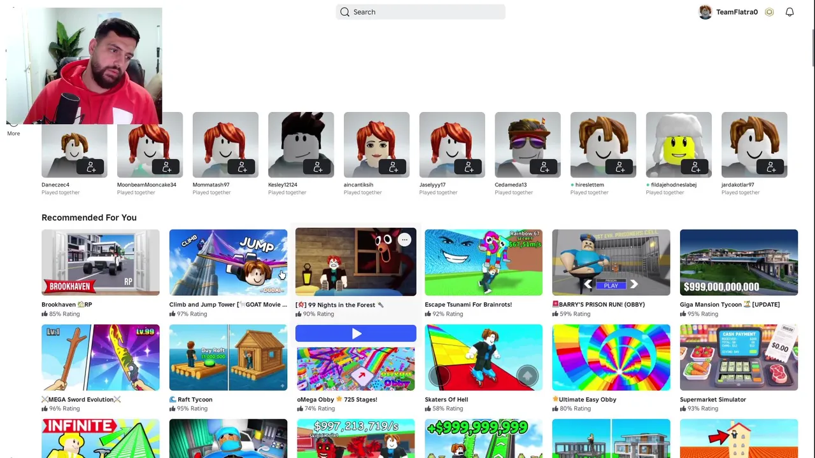Play button above oMega Obby thumbnail
This screenshot has width=815, height=458.
pyautogui.click(x=356, y=334)
